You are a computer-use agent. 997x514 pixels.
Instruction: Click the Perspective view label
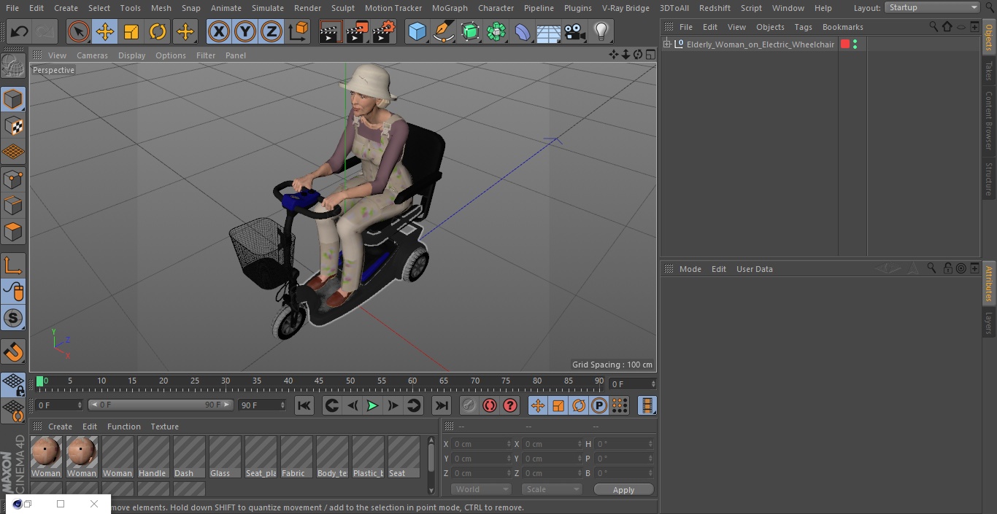click(53, 70)
